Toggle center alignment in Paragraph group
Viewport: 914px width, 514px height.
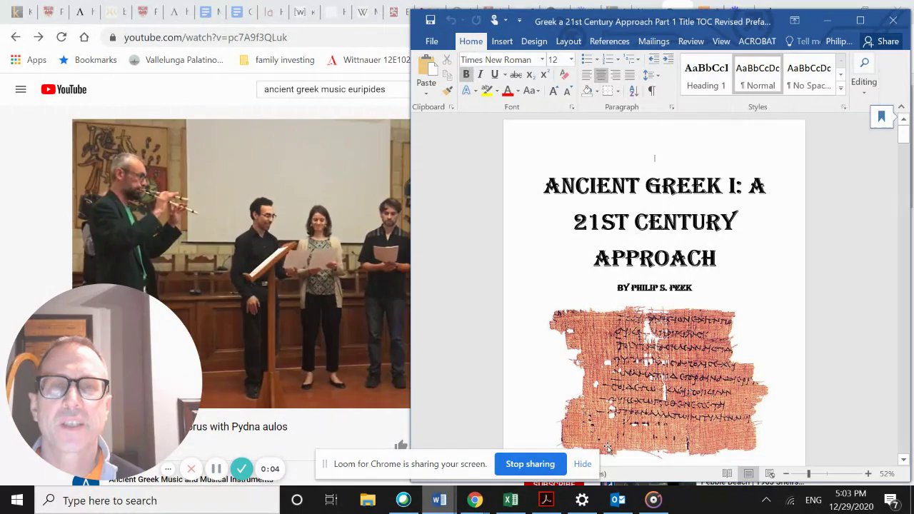pos(601,75)
